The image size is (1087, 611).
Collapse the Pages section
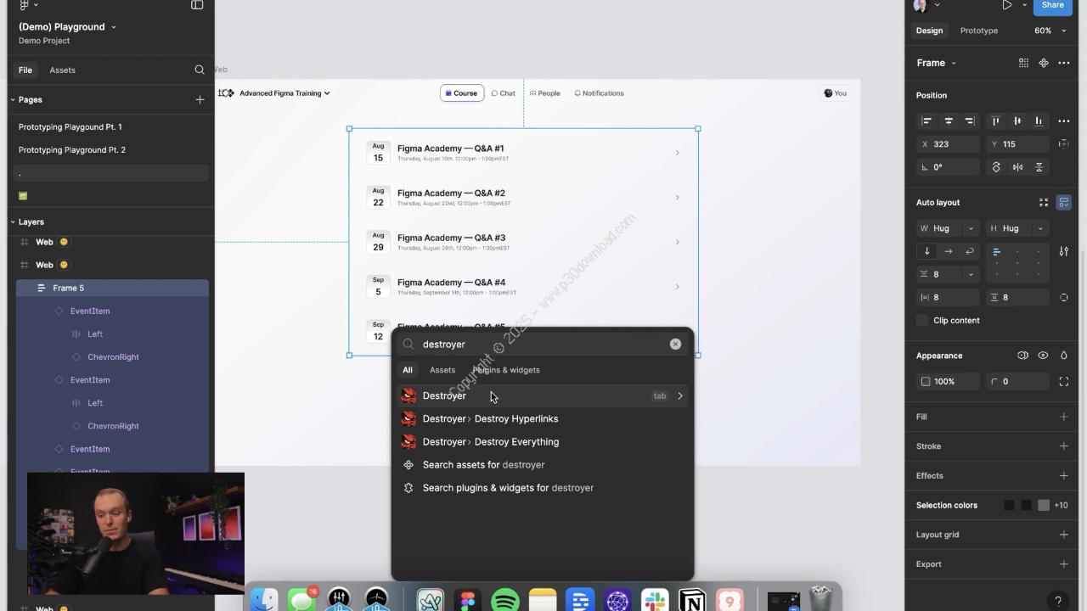click(x=14, y=99)
